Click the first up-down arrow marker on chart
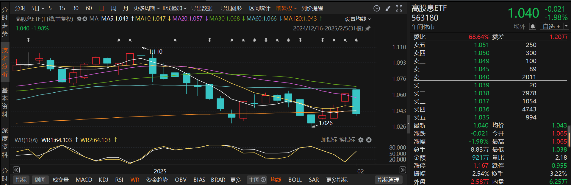 29,40
